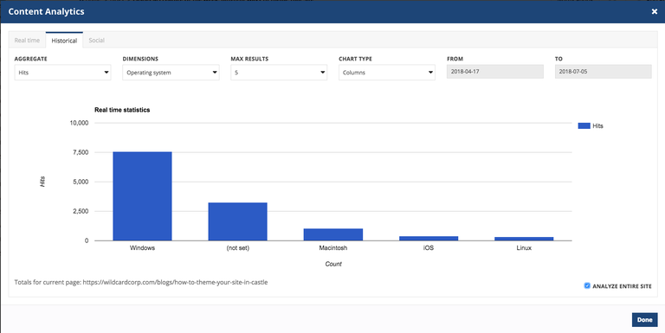This screenshot has height=333, width=665.
Task: Click the (not set) axis label
Action: pyautogui.click(x=237, y=248)
